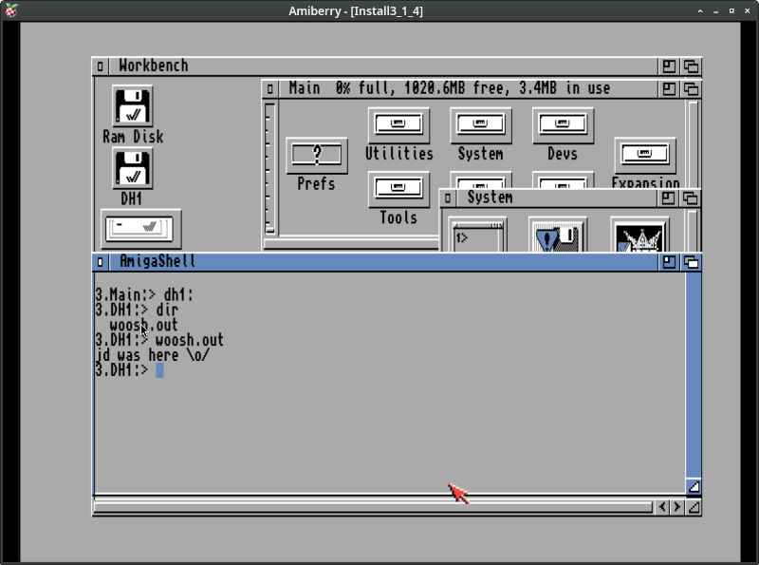This screenshot has height=565, width=759.
Task: Select the System drawer in Main window
Action: pos(481,125)
